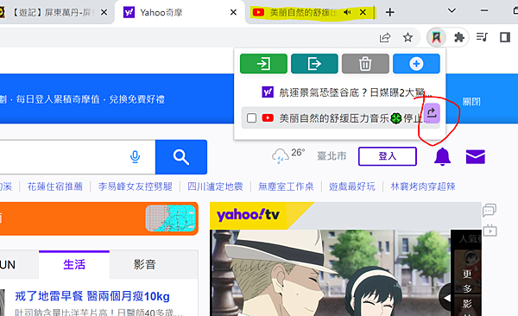518x316 pixels.
Task: Click the purple share icon on YouTube row
Action: pos(432,113)
